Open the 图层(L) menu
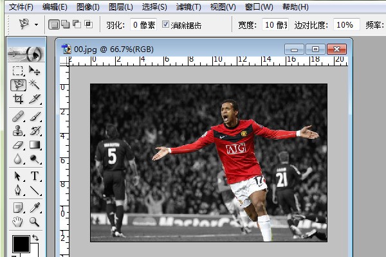 tap(121, 7)
